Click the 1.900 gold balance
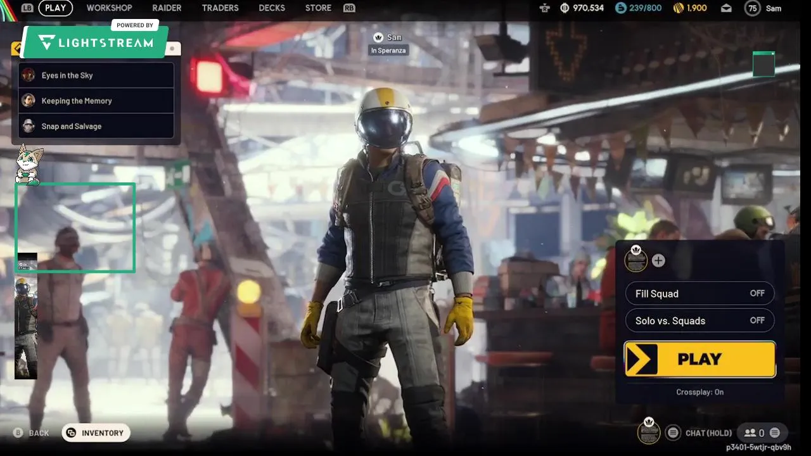 pyautogui.click(x=696, y=8)
